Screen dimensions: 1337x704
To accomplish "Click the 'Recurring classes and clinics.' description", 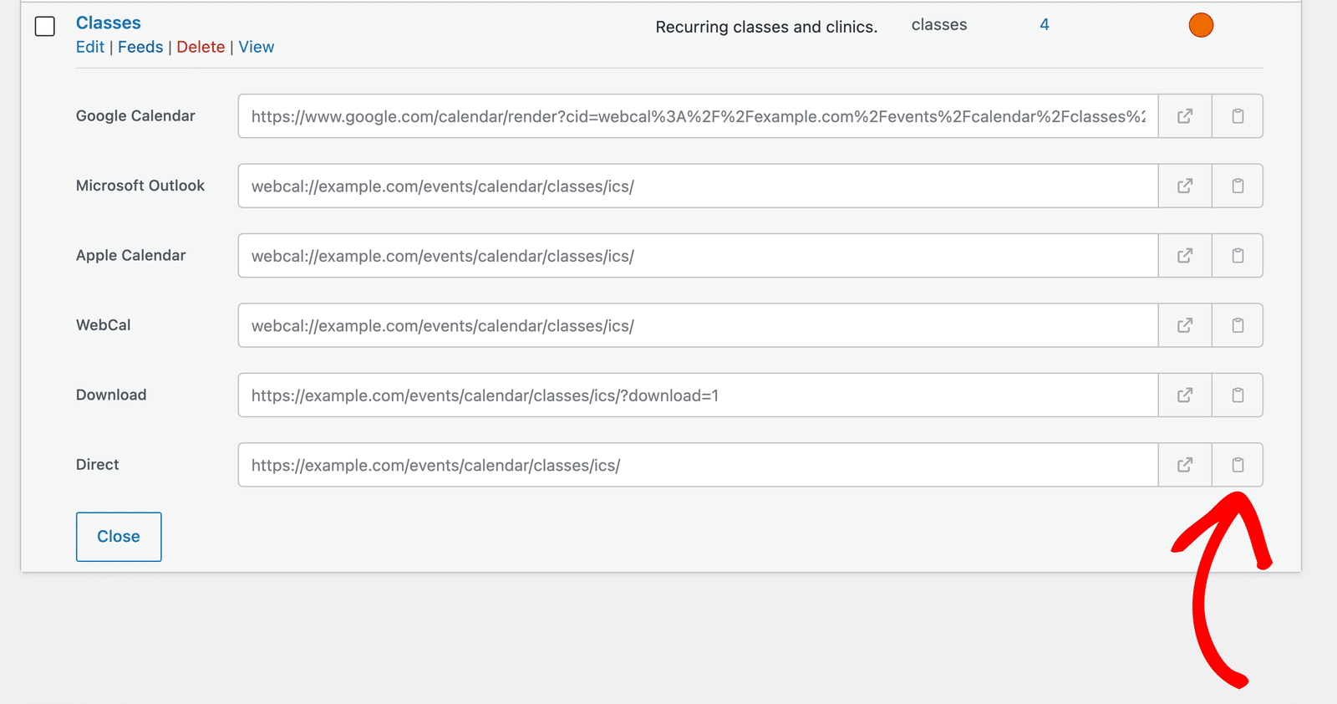I will click(x=766, y=27).
